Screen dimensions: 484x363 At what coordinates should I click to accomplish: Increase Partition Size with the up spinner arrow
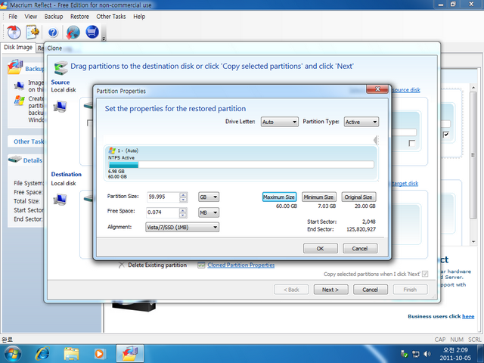point(183,194)
